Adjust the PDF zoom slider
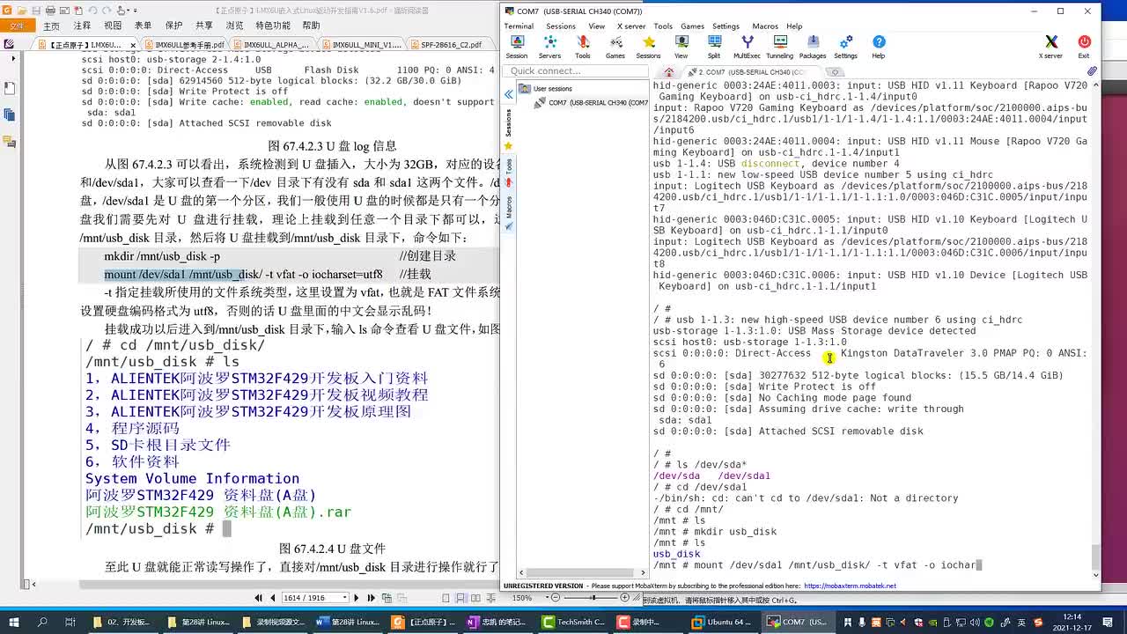 [592, 598]
